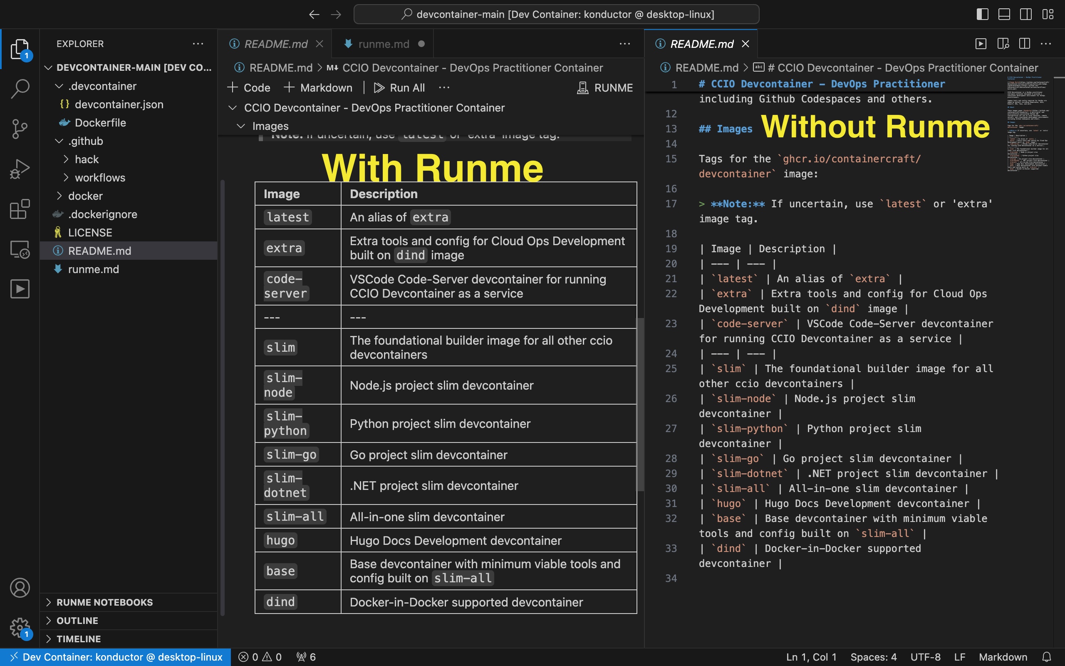Viewport: 1065px width, 666px height.
Task: Expand the TIMELINE section
Action: click(x=129, y=639)
